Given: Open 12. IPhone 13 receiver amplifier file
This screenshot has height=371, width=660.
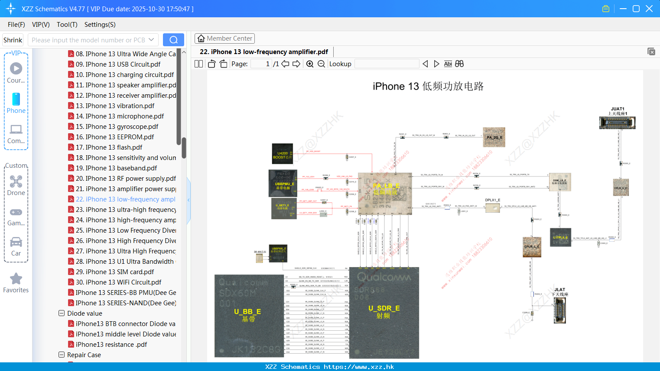Looking at the screenshot, I should (x=122, y=95).
